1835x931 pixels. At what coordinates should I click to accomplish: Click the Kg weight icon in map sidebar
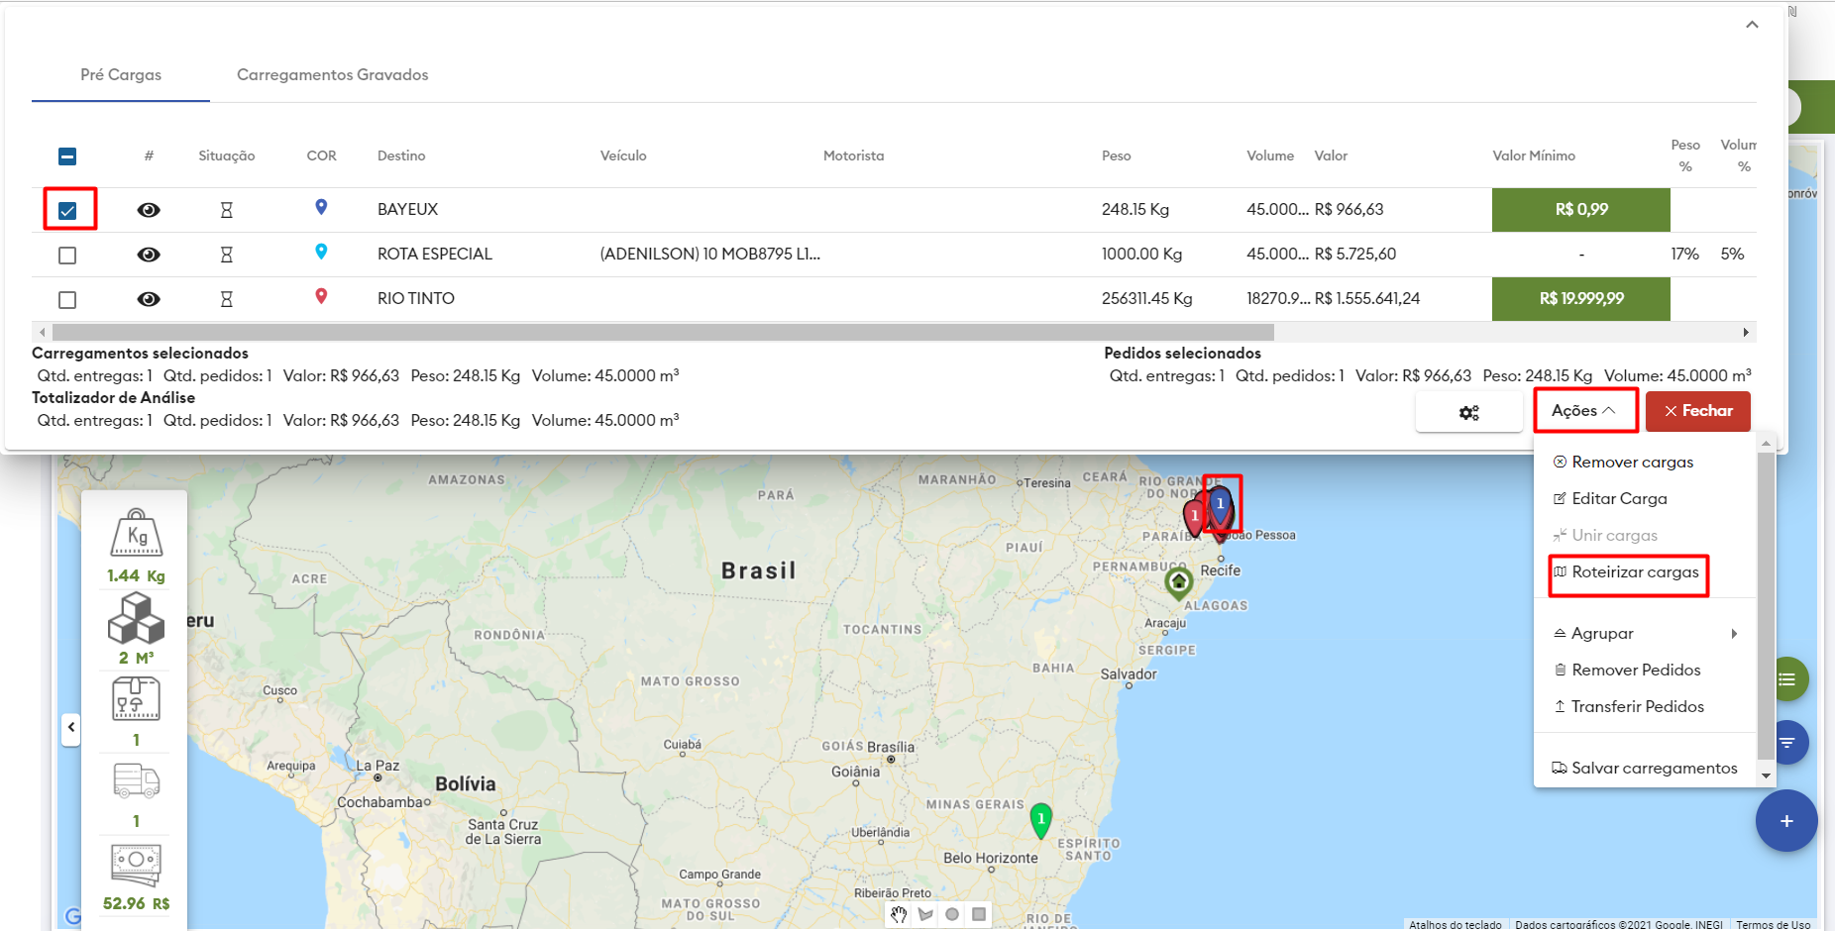point(137,534)
